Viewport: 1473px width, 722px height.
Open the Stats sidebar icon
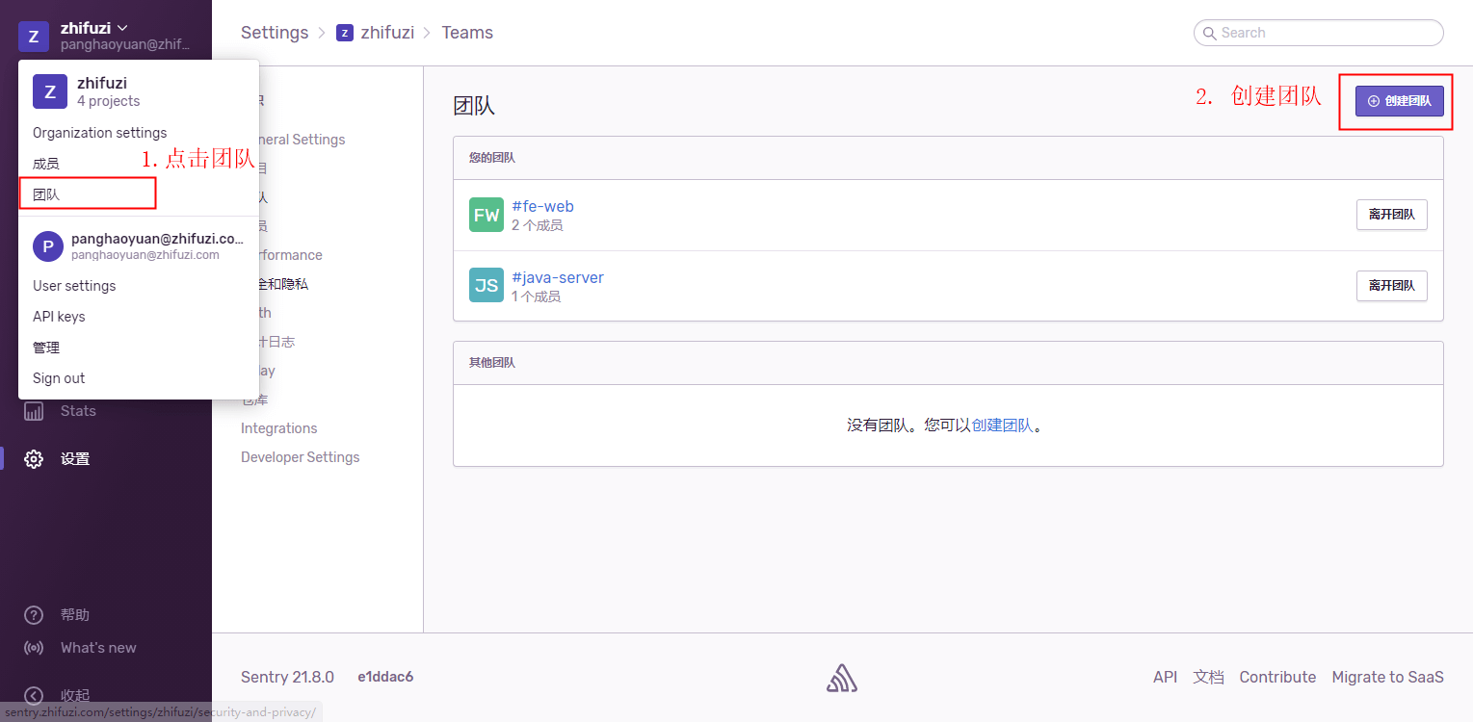tap(34, 411)
